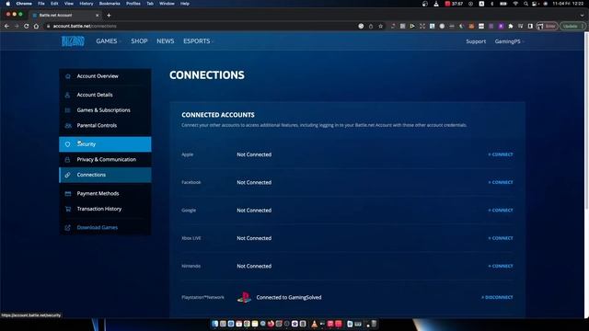Connect the Apple account

[501, 154]
